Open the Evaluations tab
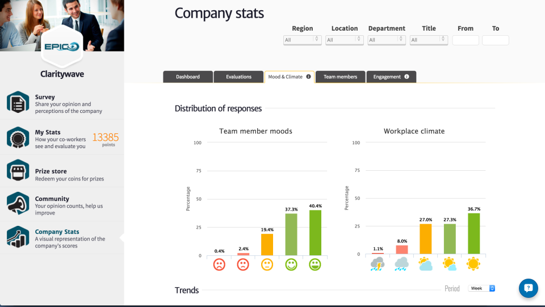This screenshot has height=307, width=545. (x=238, y=77)
